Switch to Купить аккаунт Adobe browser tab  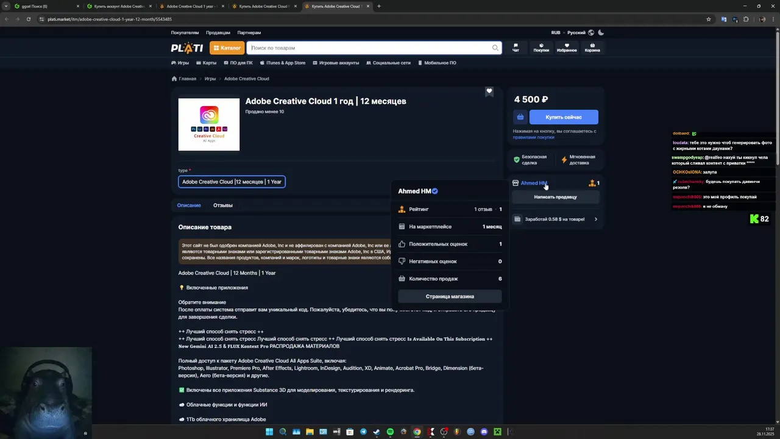tap(119, 6)
